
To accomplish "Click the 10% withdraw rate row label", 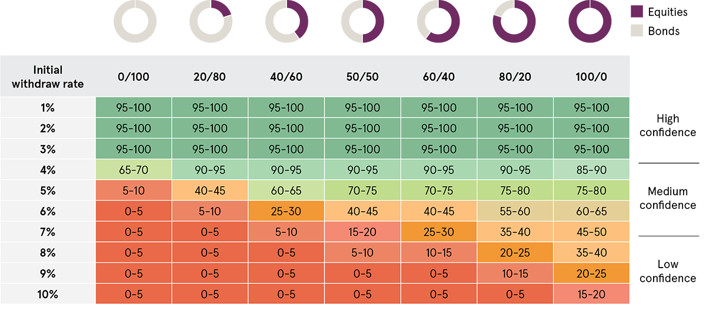I will click(x=48, y=295).
